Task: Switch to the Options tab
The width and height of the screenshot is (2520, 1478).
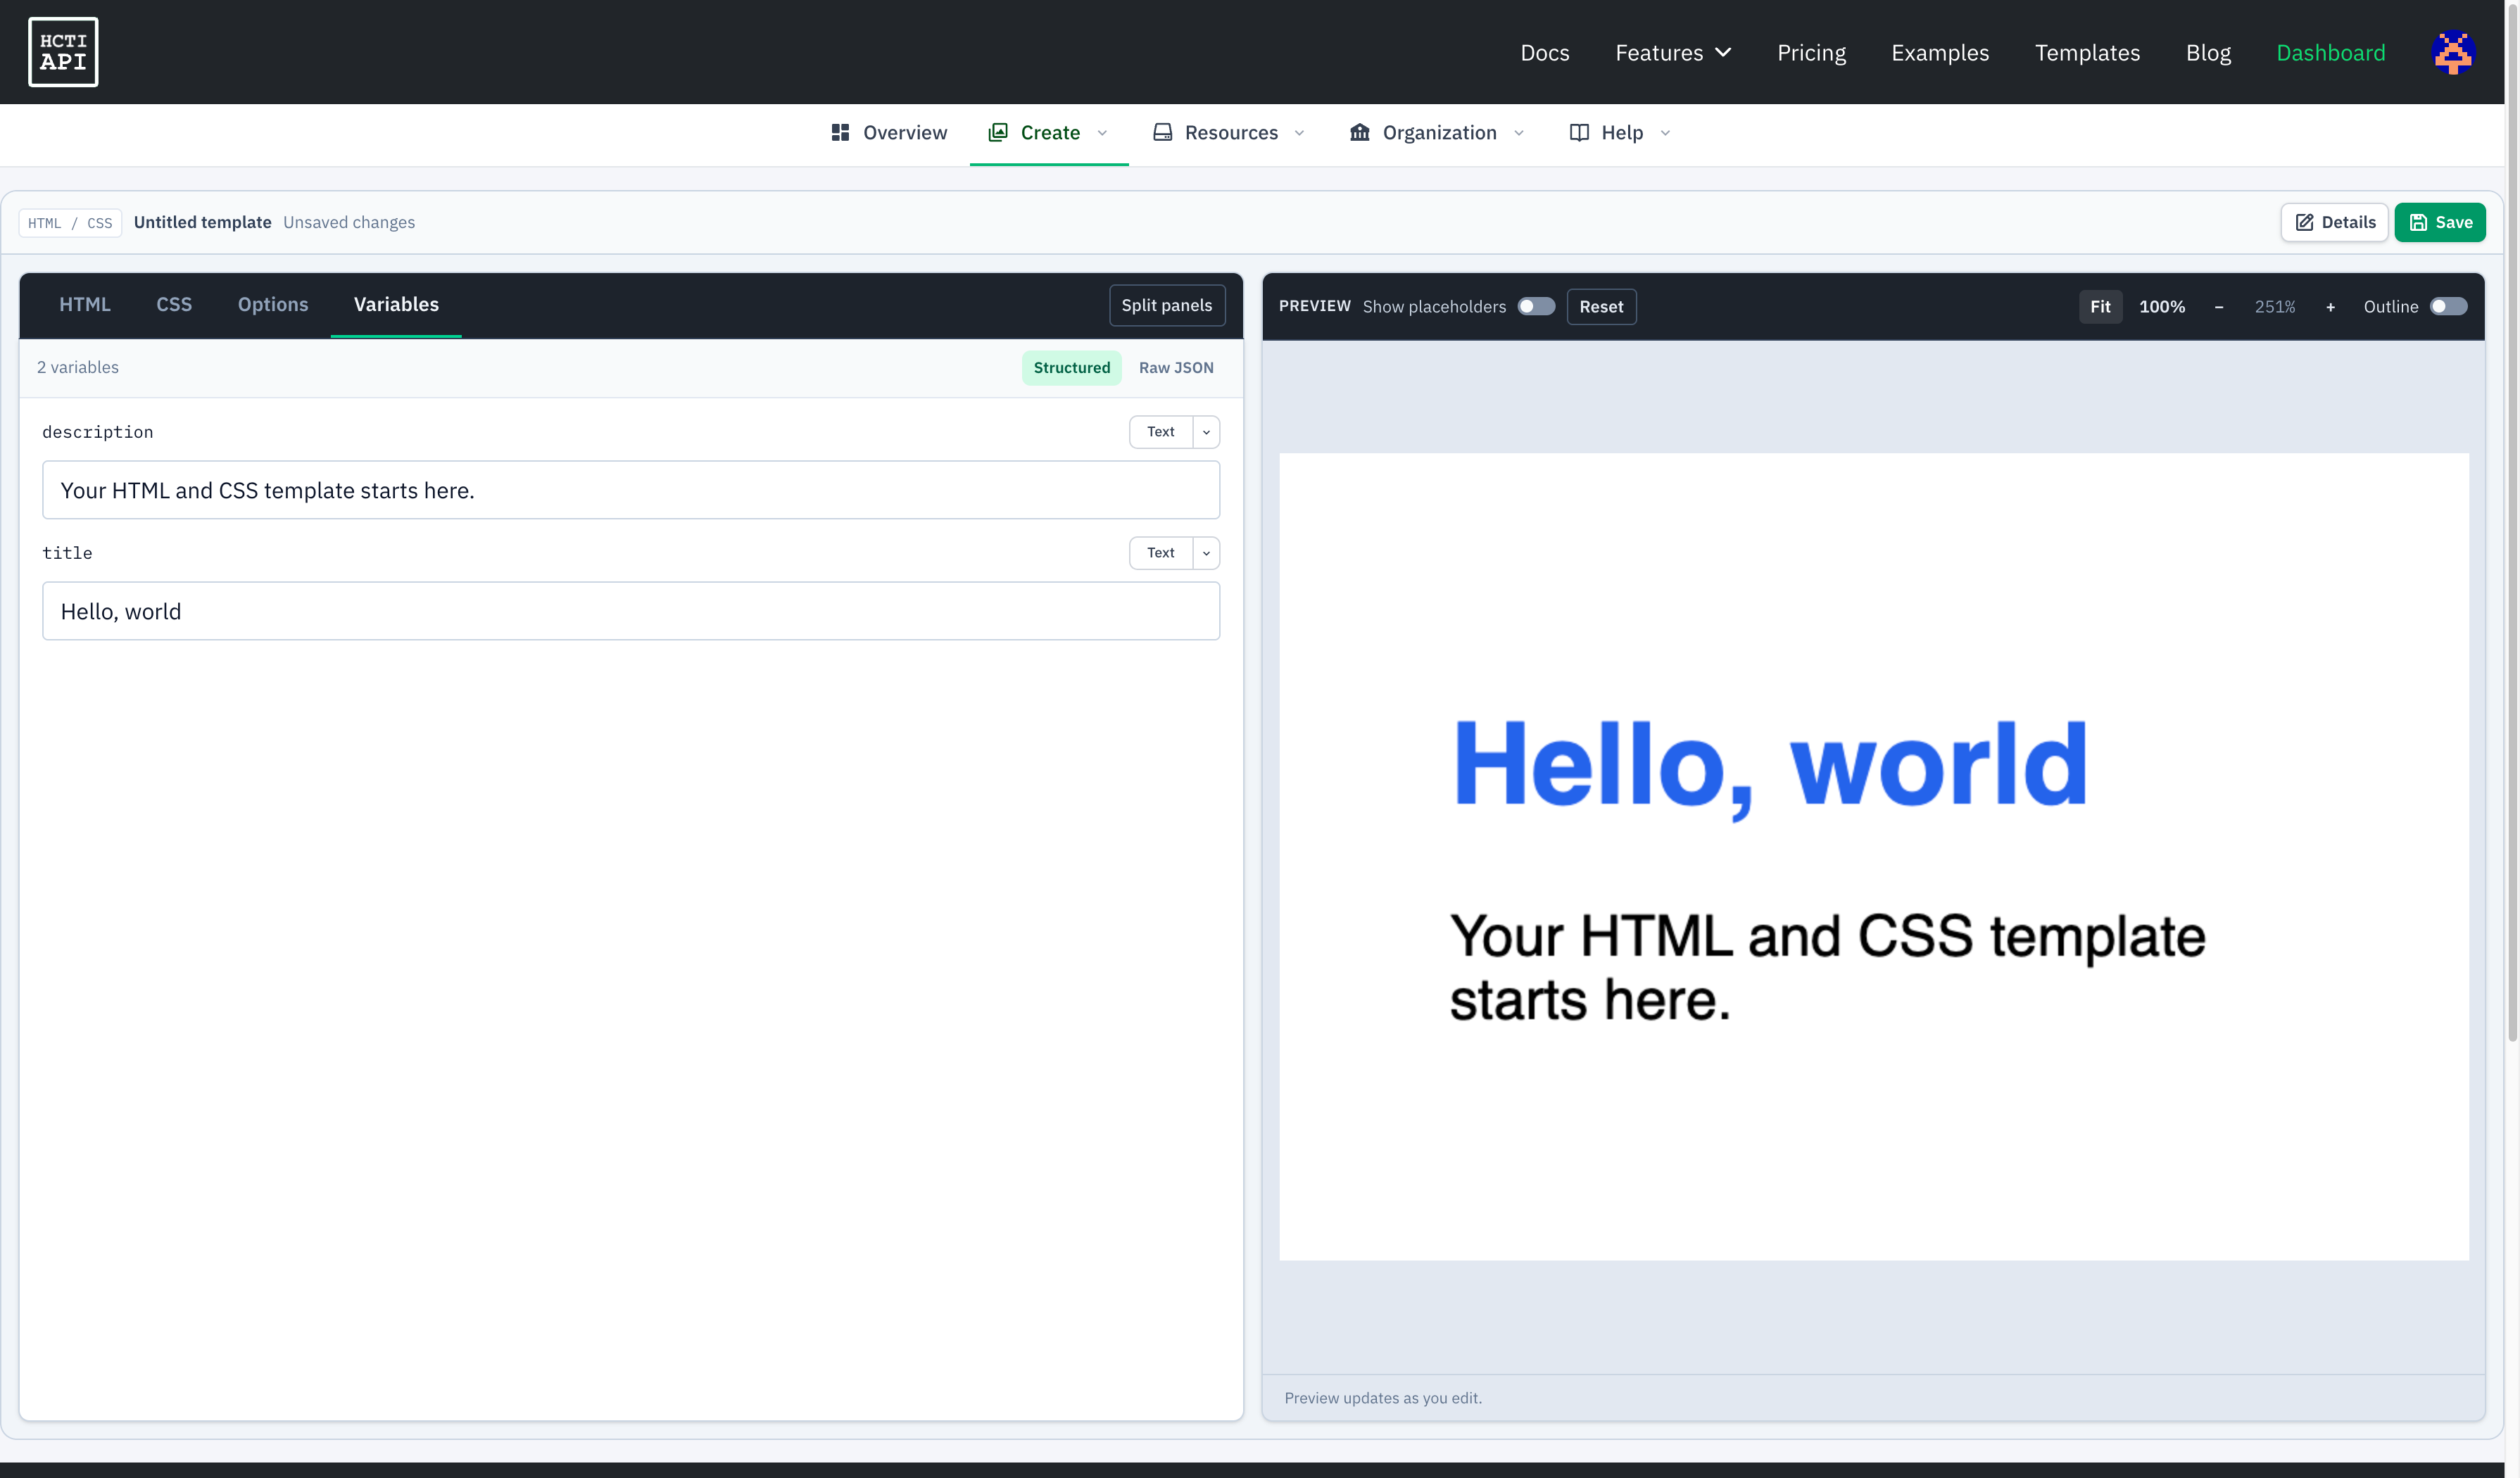Action: click(x=272, y=304)
